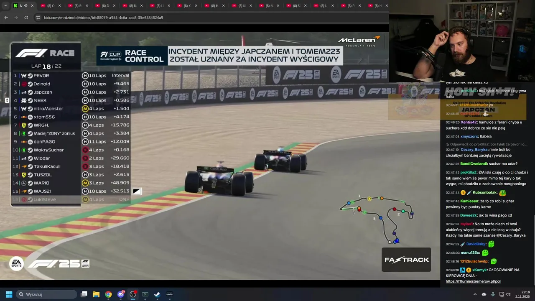Viewport: 535px width, 301px height.
Task: Click the orange badge beside Kubsonbotak's name
Action: (x=463, y=193)
